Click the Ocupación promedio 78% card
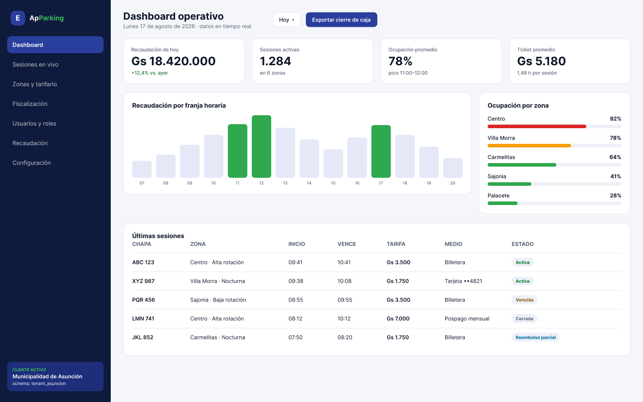This screenshot has width=643, height=402. coord(441,61)
